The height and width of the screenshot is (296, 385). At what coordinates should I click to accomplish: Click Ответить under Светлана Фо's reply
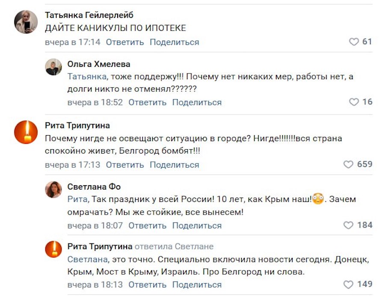[x=147, y=225]
